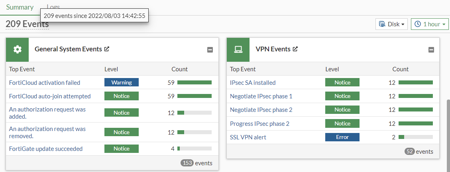Click the 153 events total badge
This screenshot has height=172, width=450.
pos(187,163)
